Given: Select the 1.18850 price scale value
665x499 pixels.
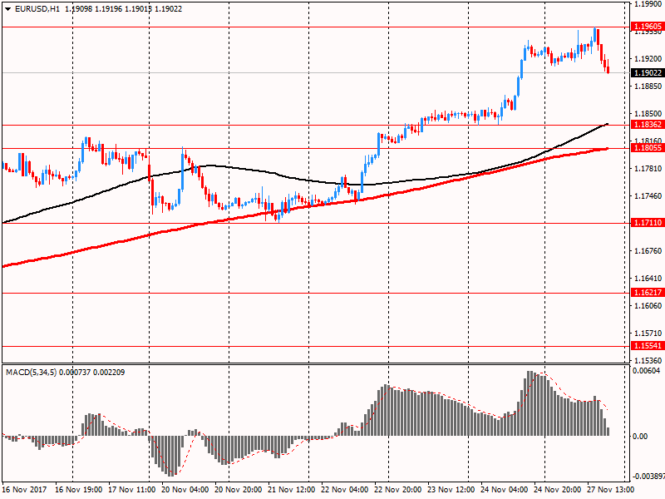Looking at the screenshot, I should (x=648, y=86).
